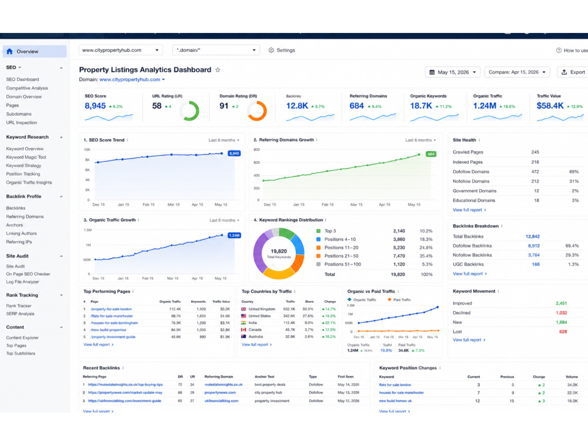
Task: Click the Overview home icon
Action: [10, 51]
